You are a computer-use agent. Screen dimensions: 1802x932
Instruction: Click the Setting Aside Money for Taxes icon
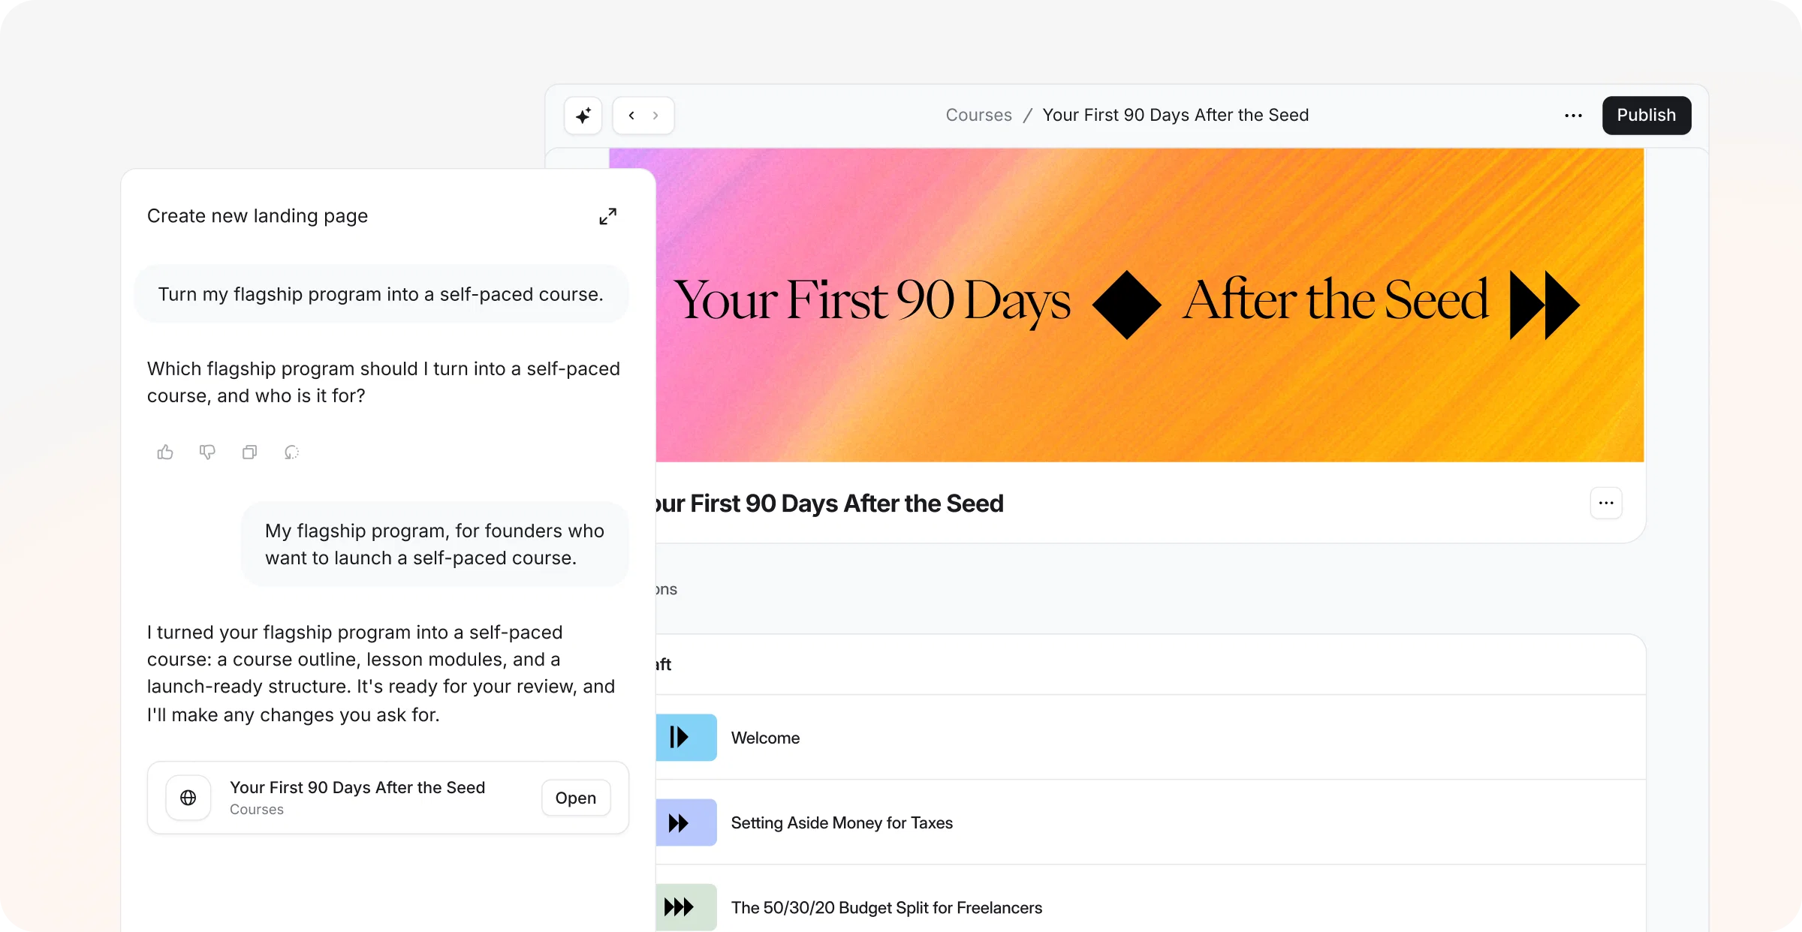[x=686, y=822]
